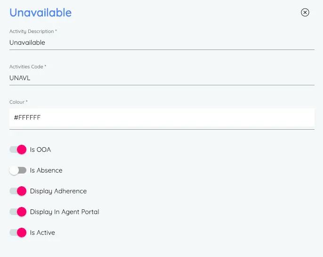Select the Unavailable heading text
Viewport: 323px width, 257px height.
point(40,13)
